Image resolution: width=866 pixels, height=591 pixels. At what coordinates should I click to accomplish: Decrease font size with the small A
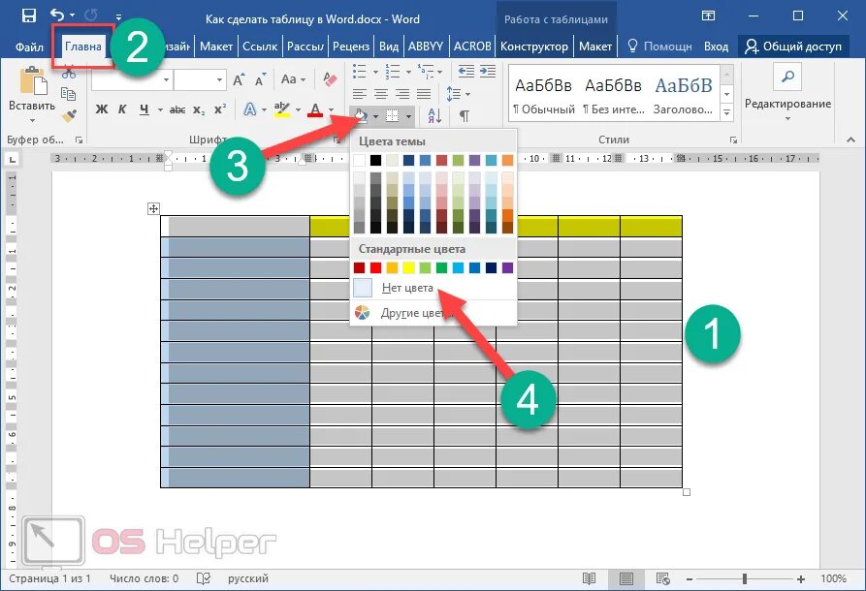pyautogui.click(x=260, y=80)
